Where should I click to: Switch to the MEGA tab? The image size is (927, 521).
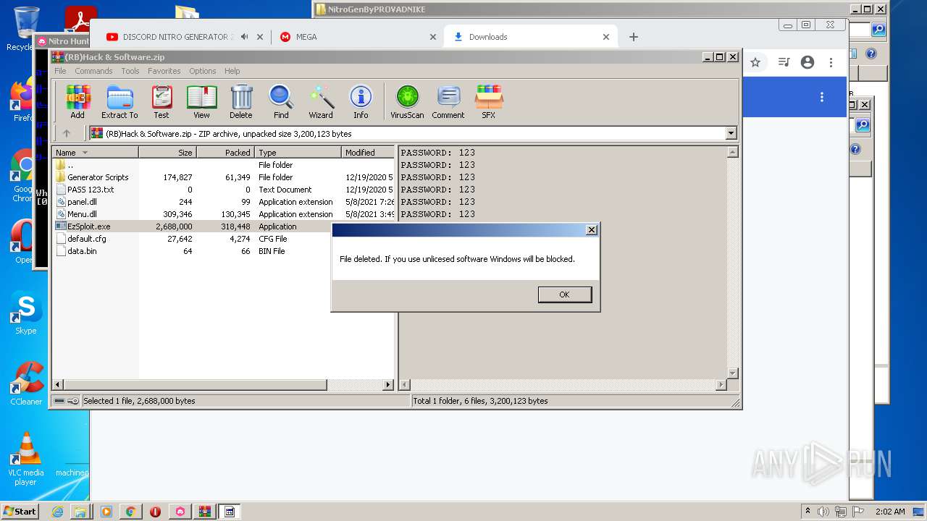tap(359, 37)
